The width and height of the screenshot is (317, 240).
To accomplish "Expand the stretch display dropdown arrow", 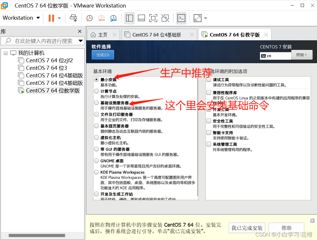I will pos(206,18).
